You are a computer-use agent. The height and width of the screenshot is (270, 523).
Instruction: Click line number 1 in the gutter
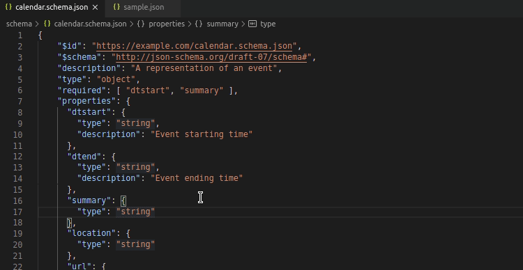pos(20,35)
